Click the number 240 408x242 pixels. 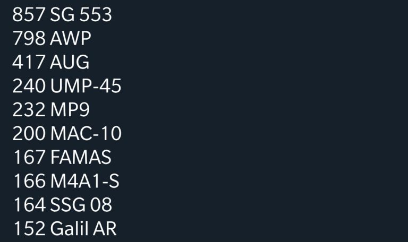[x=29, y=87]
